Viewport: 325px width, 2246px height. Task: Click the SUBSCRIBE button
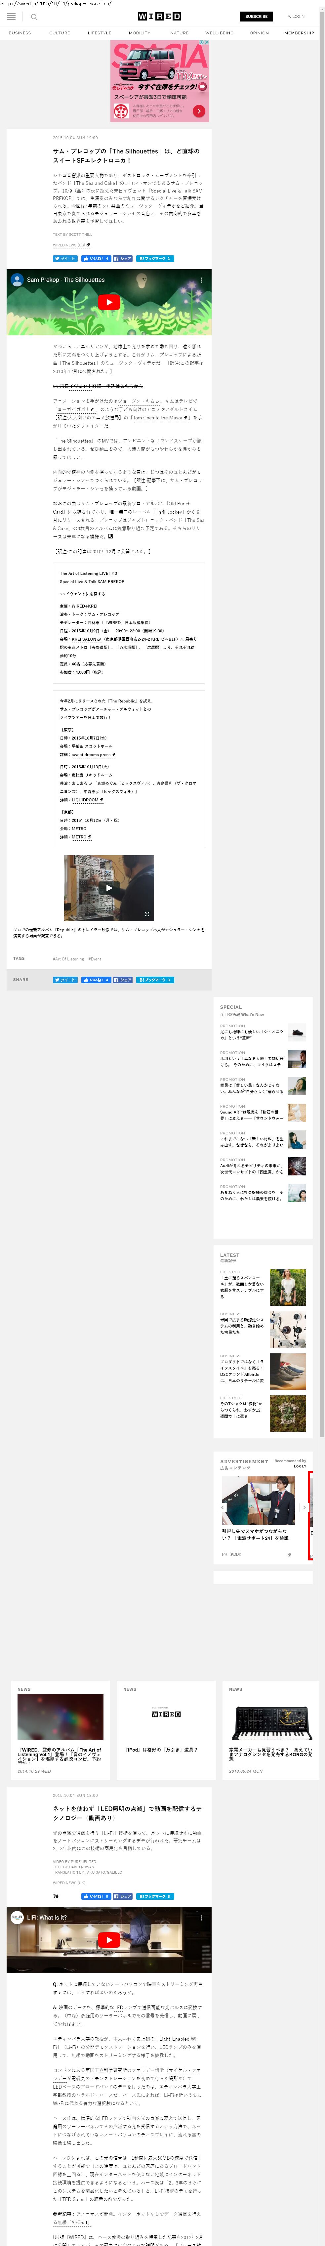[x=256, y=17]
